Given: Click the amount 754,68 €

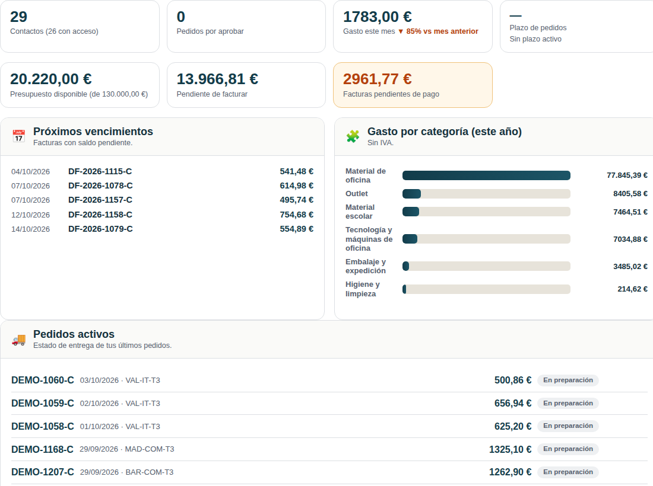Looking at the screenshot, I should coord(296,215).
